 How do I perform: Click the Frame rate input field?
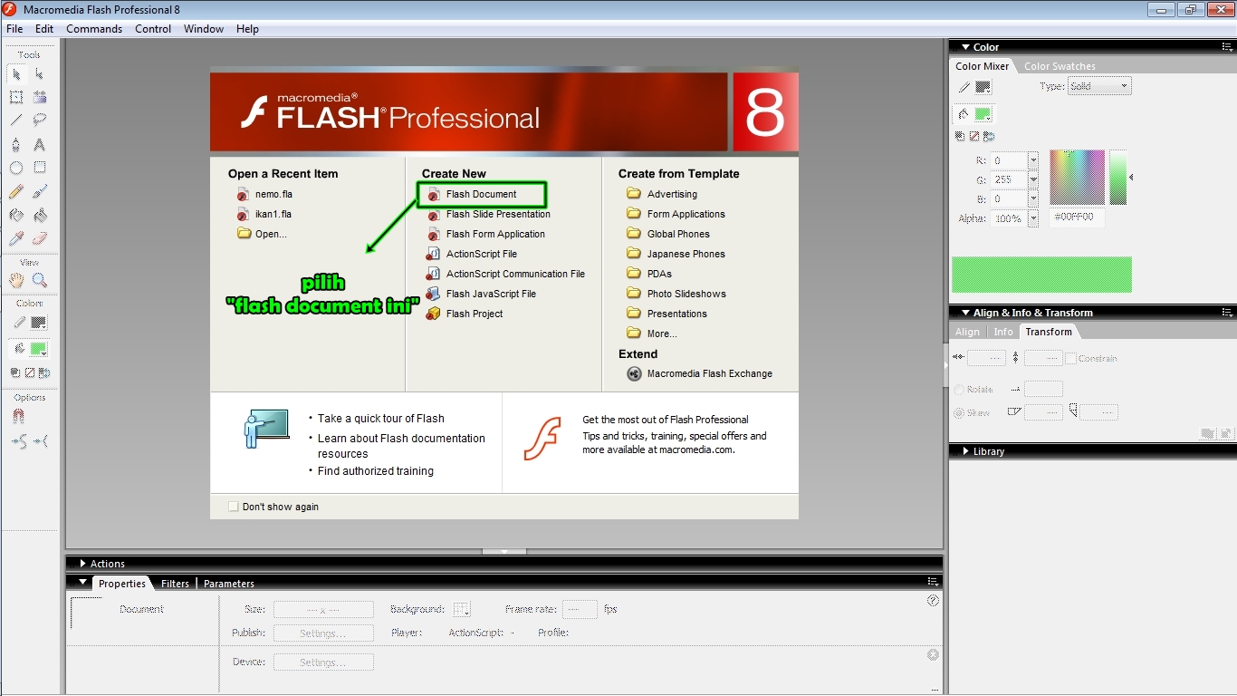pyautogui.click(x=580, y=609)
